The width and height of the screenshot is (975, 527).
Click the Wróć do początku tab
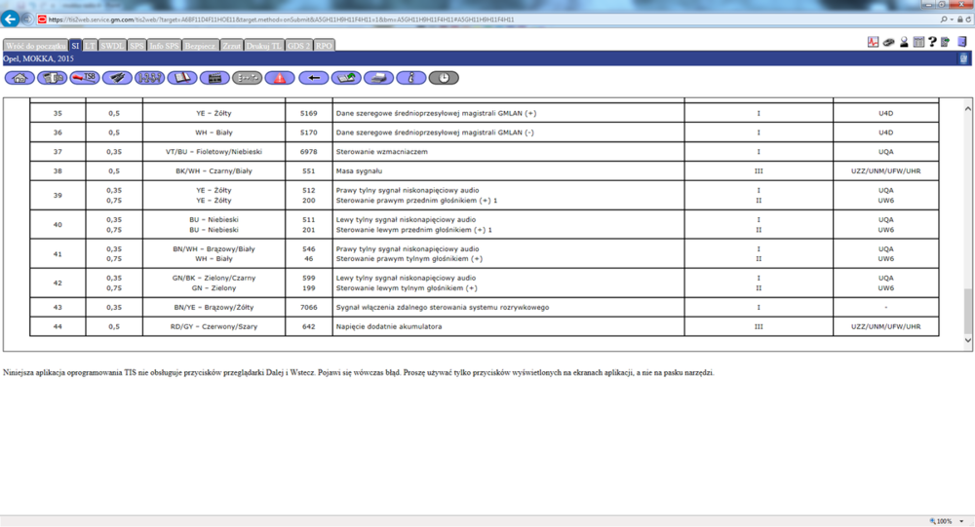point(34,46)
